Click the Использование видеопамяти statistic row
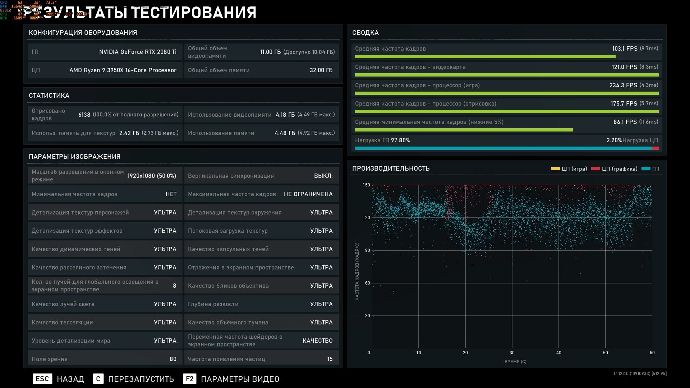 (261, 115)
